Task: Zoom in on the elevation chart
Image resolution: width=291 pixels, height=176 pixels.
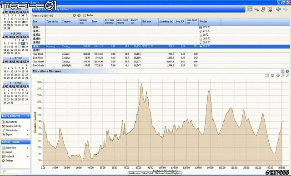Action: (287, 76)
